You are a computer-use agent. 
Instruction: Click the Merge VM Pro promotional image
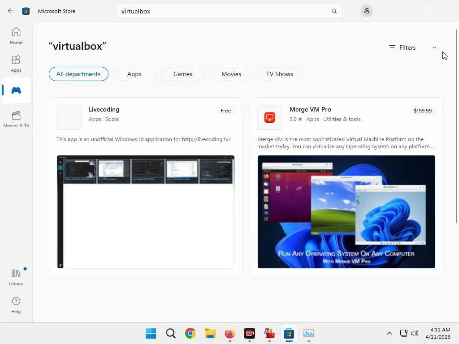tap(346, 212)
